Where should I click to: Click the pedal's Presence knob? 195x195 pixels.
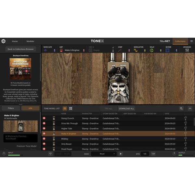123,70
